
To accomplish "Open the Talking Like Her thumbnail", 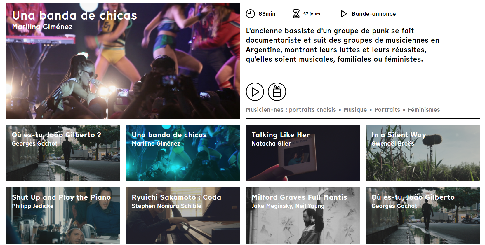I will [x=303, y=153].
